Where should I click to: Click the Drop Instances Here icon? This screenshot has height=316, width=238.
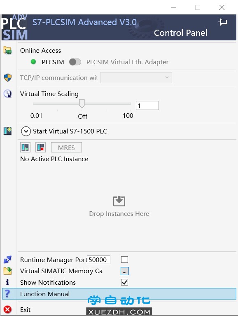point(119,201)
